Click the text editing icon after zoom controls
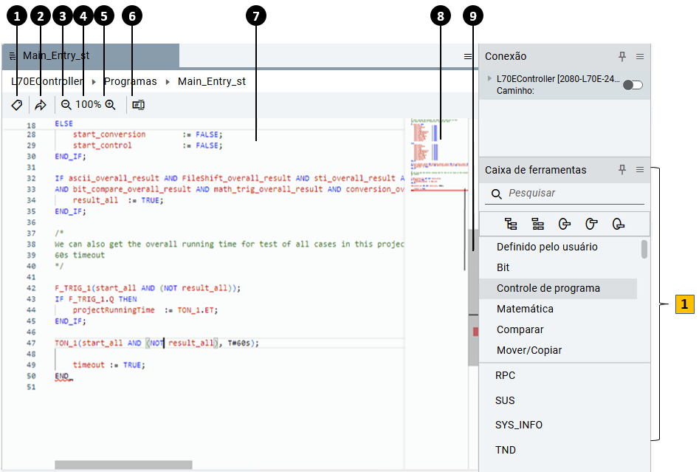 (138, 105)
